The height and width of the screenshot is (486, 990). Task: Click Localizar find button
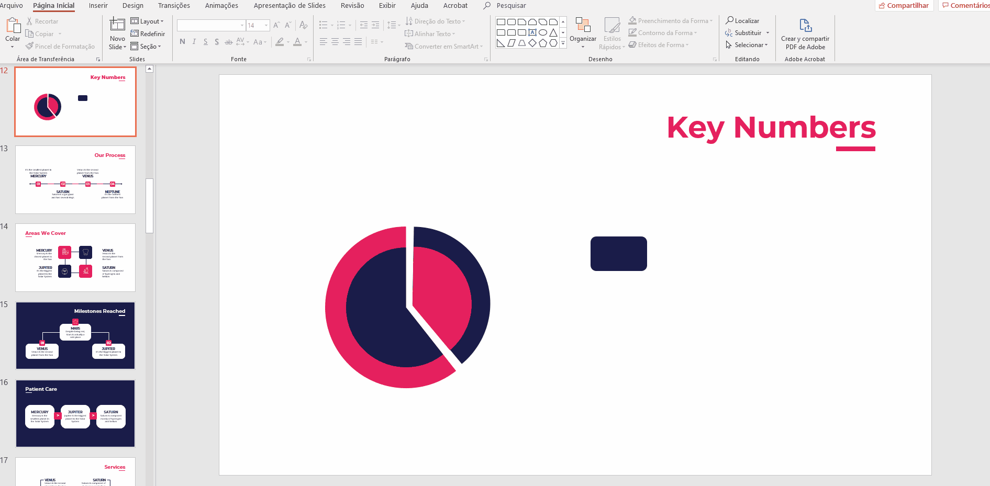742,21
